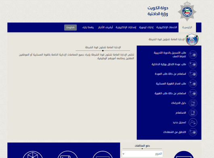Open طلب التسجيل بالدورة التدريبية لضباط الصف link

(170, 54)
